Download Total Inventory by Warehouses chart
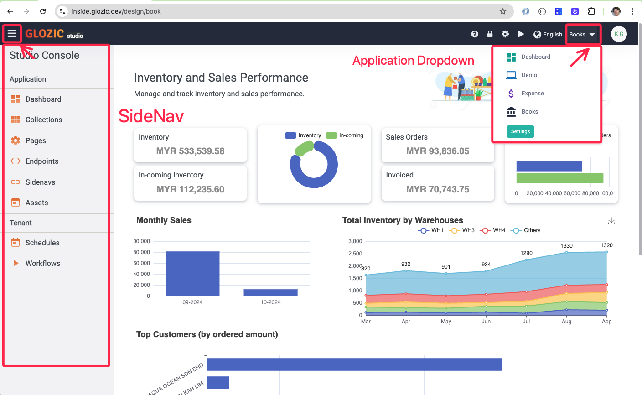 click(611, 221)
